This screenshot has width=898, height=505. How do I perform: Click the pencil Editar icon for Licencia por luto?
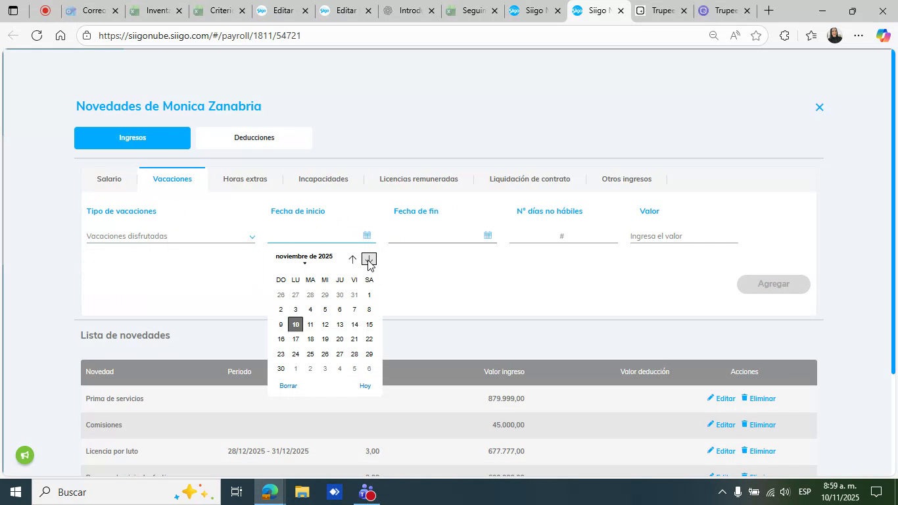pos(710,450)
